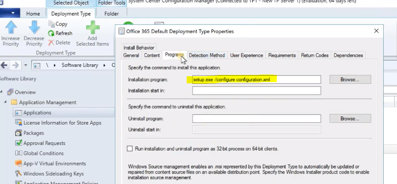
Task: Click the Windows Sideloading Keys icon
Action: (x=19, y=174)
